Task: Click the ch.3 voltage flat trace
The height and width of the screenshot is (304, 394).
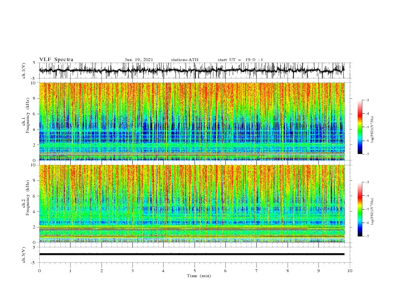Action: click(192, 254)
